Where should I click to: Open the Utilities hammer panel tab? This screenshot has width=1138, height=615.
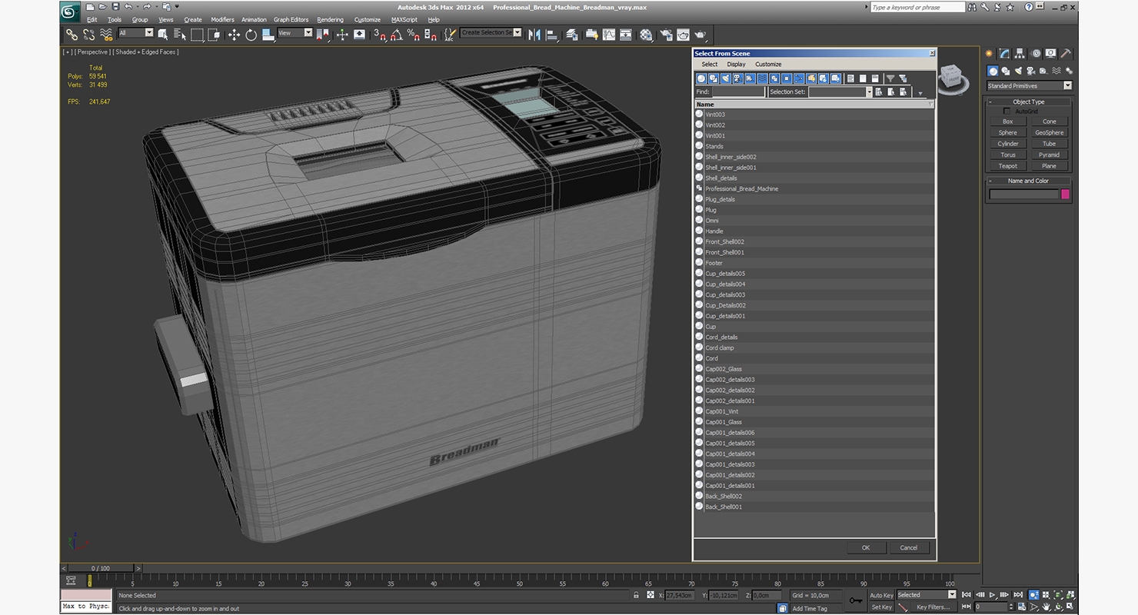point(1066,53)
